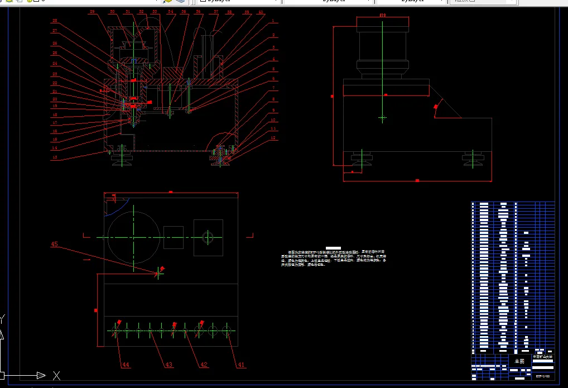Viewport: 568px width, 388px height.
Task: Click part callout number 7
Action: pyautogui.click(x=273, y=88)
